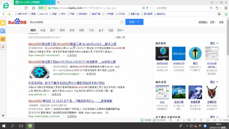Open VPN加 bookmark

(120, 14)
